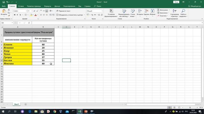Increase font size with larger A icon
Image resolution: width=204 pixels, height=114 pixels.
click(x=34, y=11)
